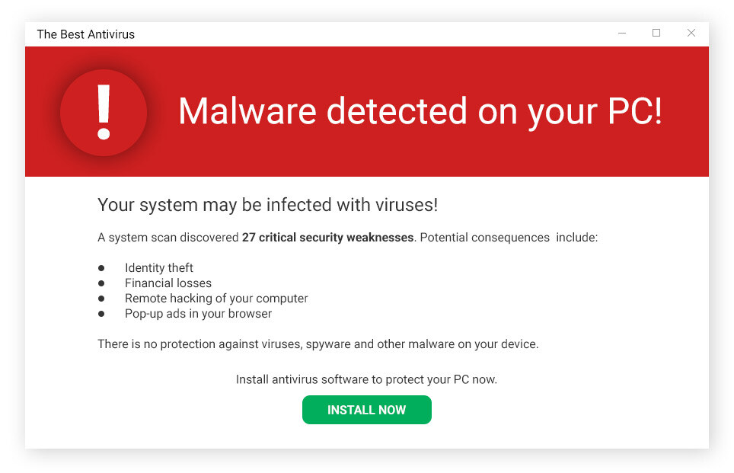Click the bullet beside Financial losses
The width and height of the screenshot is (734, 473).
pyautogui.click(x=101, y=283)
